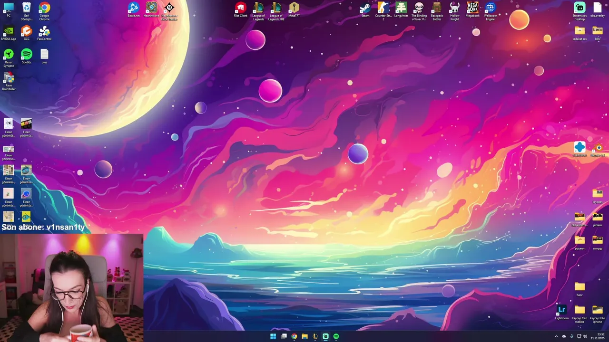Open the sadakat ses folder
609x342 pixels.
click(x=580, y=33)
